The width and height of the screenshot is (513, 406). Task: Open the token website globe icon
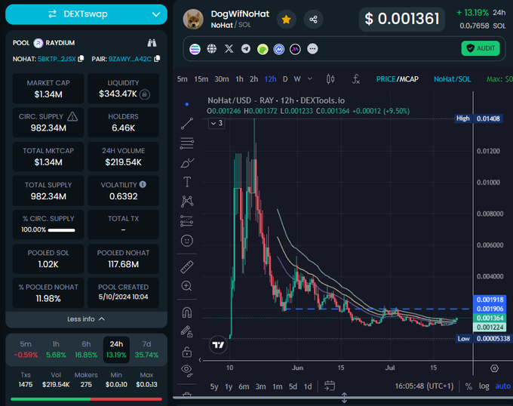[x=212, y=49]
